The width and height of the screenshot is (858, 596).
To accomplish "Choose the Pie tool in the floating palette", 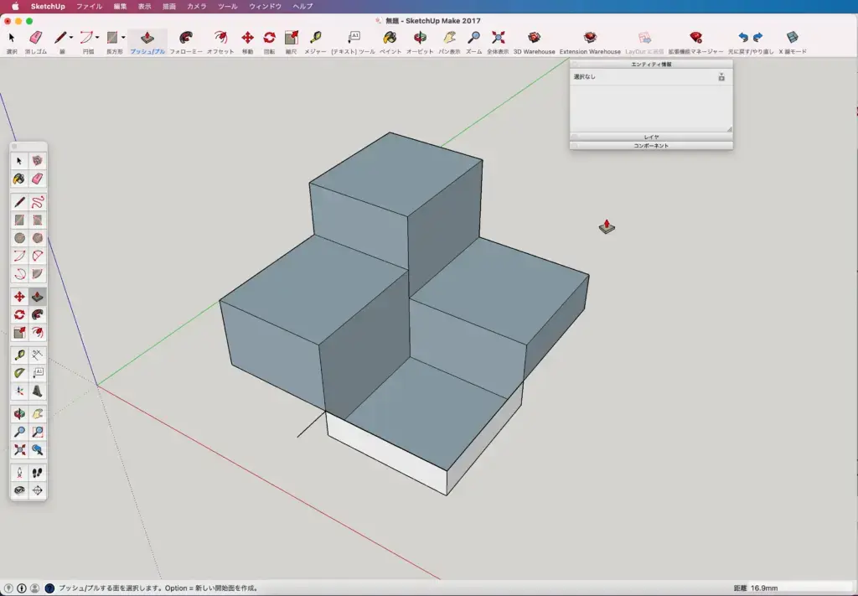I will click(37, 273).
